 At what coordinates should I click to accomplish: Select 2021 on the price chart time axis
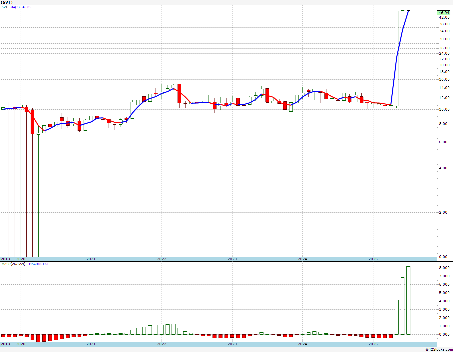point(91,259)
